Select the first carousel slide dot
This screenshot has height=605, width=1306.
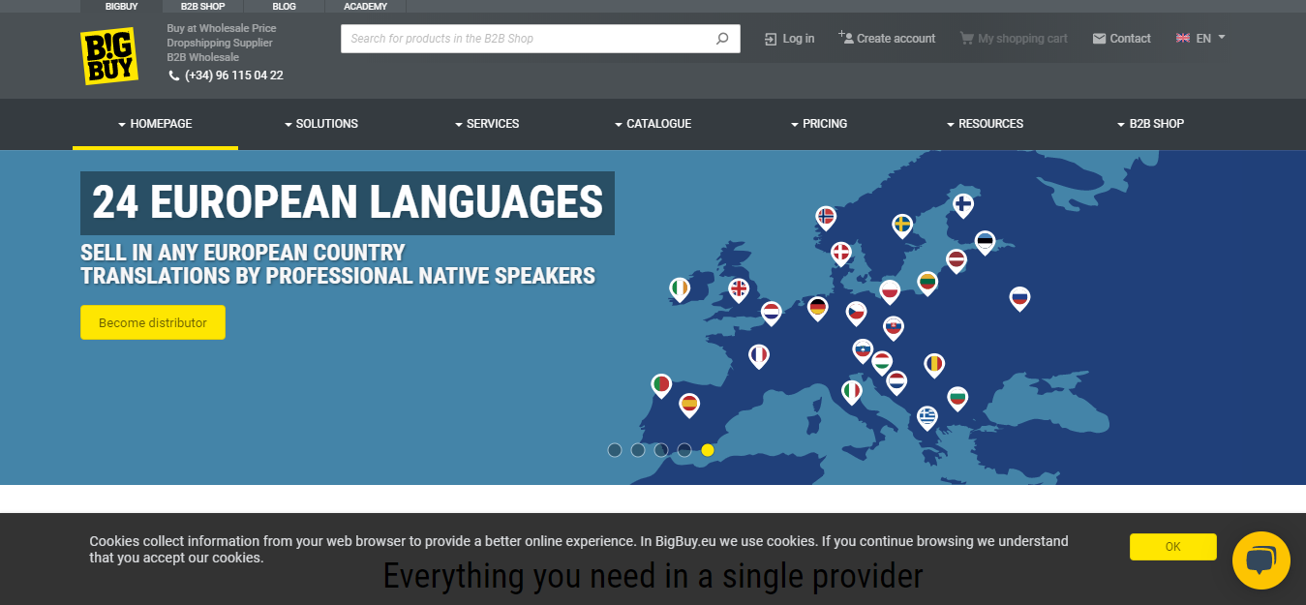[x=615, y=450]
